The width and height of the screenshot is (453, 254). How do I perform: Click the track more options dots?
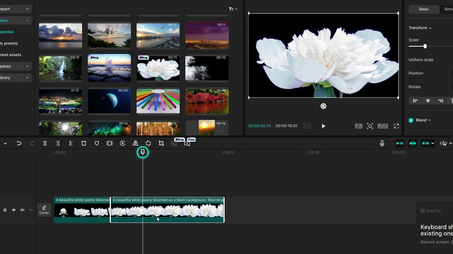pyautogui.click(x=31, y=210)
